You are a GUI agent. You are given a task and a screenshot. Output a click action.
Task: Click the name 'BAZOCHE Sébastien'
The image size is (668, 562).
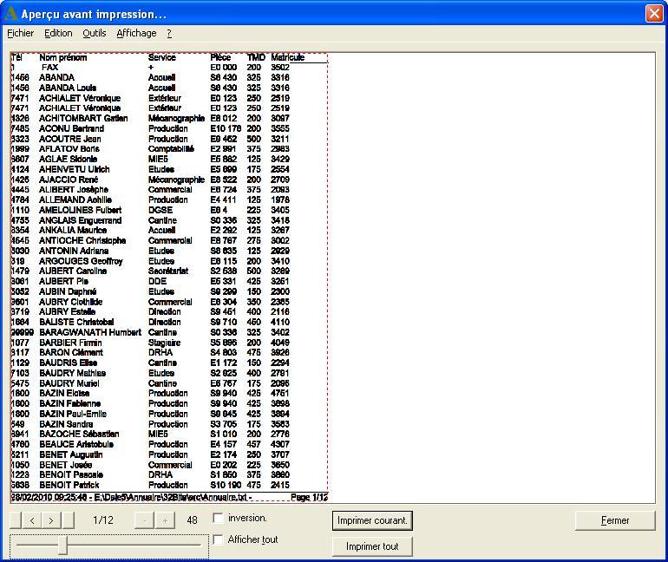(x=79, y=434)
